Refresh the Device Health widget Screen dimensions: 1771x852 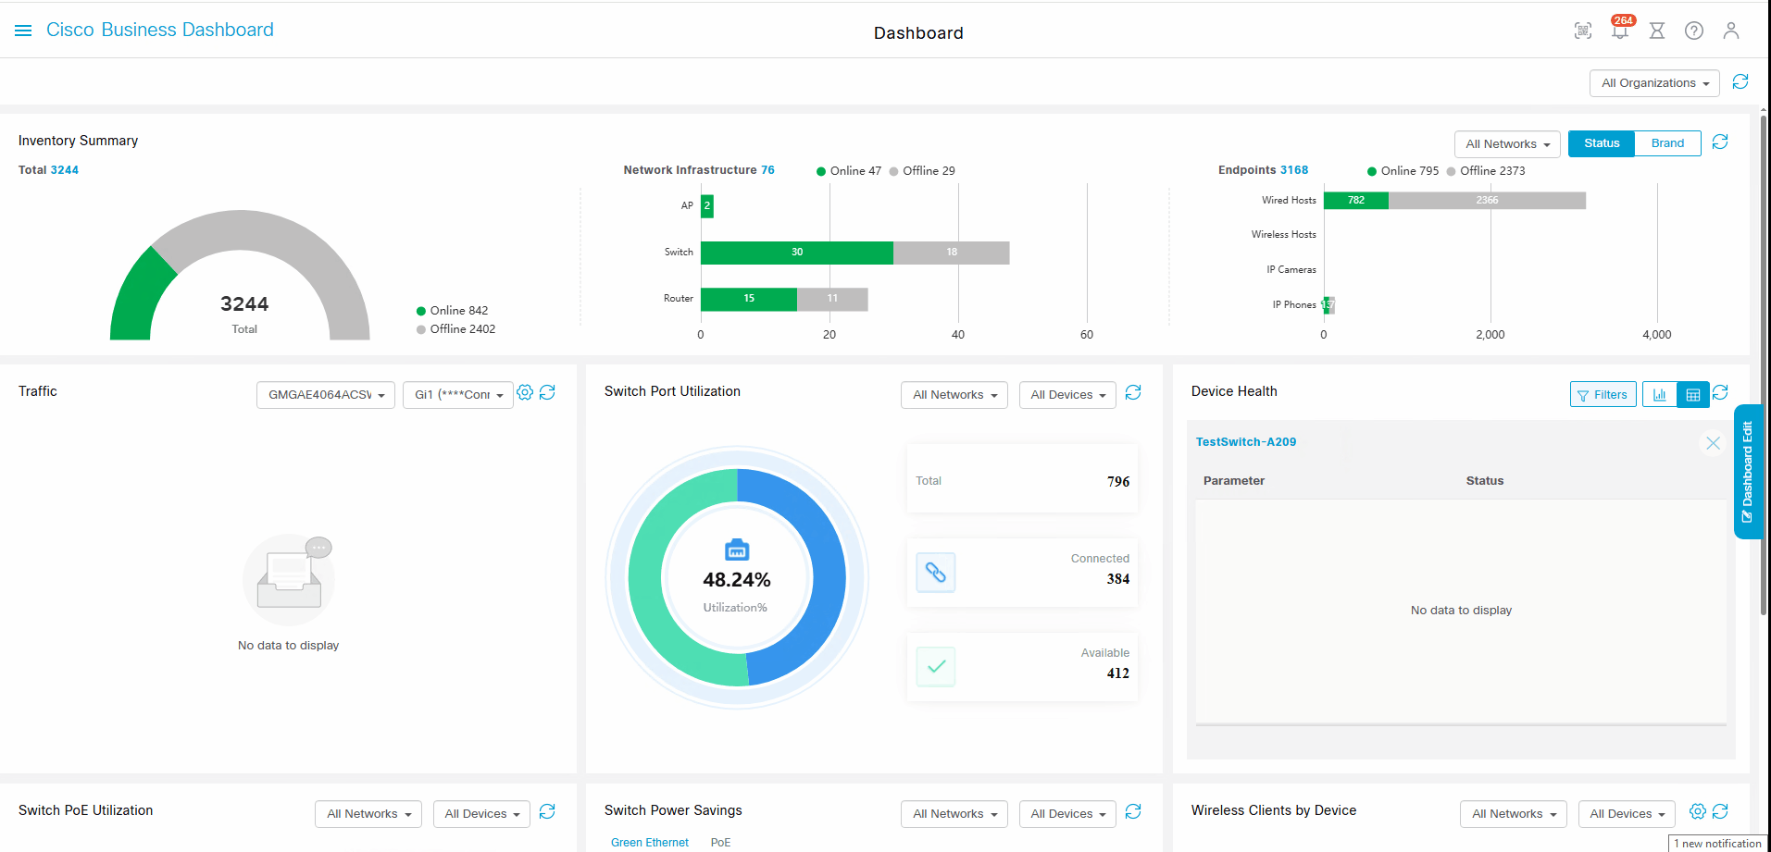click(1720, 393)
